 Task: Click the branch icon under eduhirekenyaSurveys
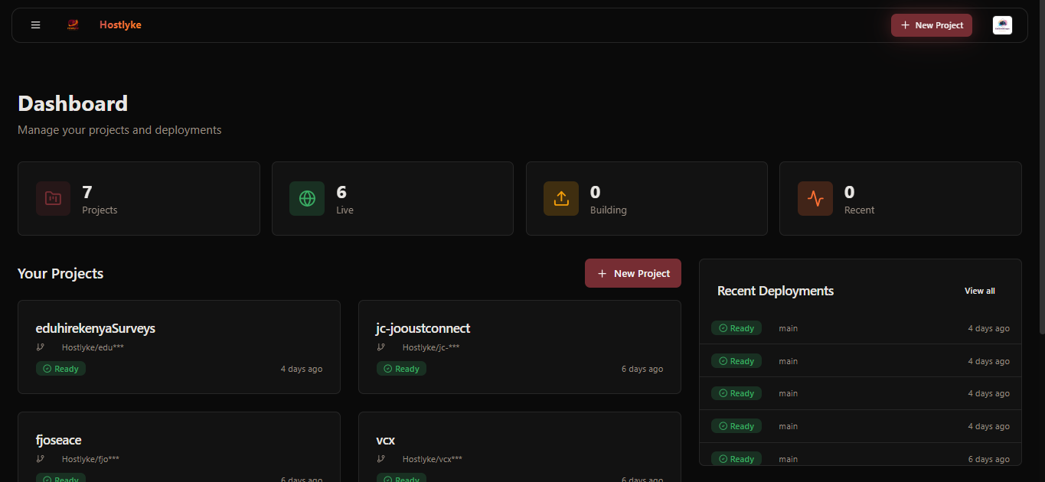[39, 347]
